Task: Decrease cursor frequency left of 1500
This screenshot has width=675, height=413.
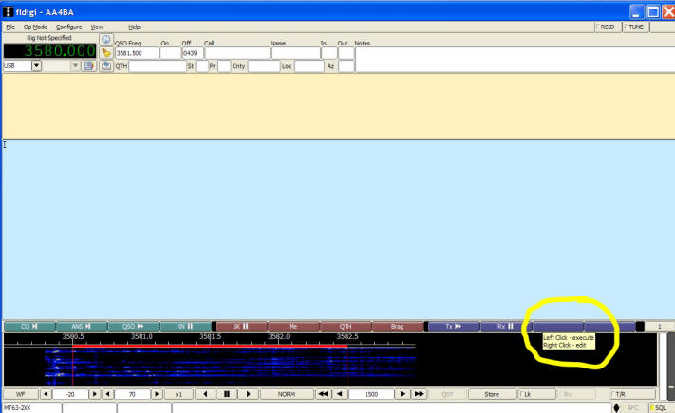Action: point(340,394)
